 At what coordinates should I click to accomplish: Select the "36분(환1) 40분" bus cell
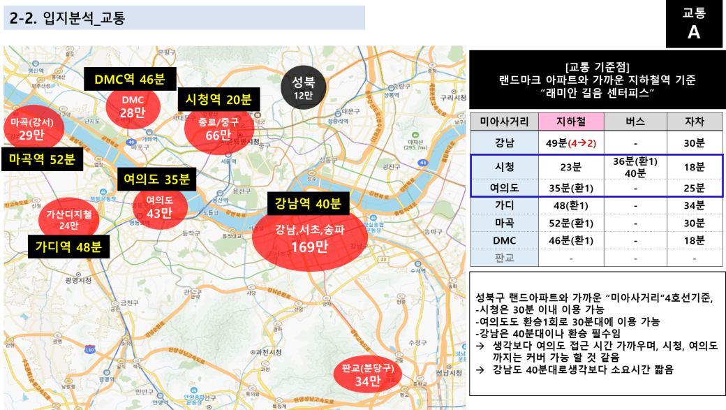635,167
